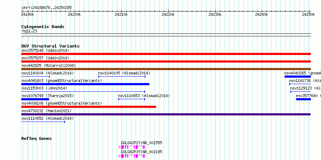Click the chrY:24188679..24250285 coordinates text

(47, 8)
